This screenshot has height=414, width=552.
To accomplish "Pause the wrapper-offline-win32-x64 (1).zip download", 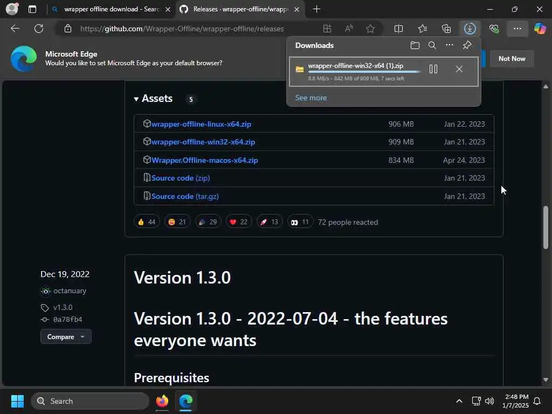I will coord(433,69).
